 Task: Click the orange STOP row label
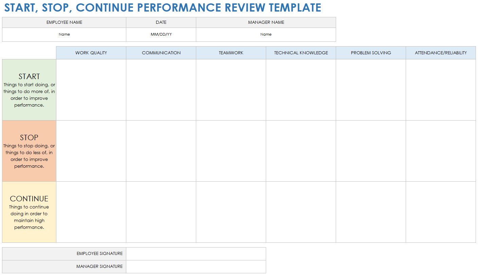[29, 151]
